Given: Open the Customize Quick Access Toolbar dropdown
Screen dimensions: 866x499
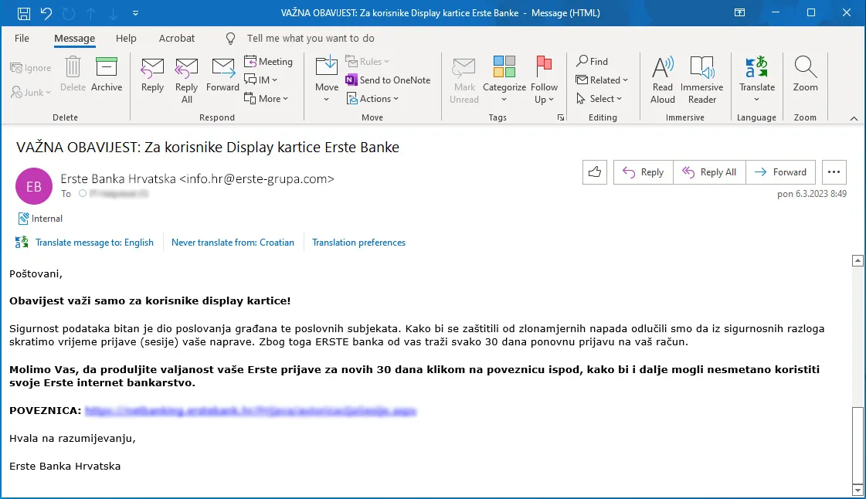Looking at the screenshot, I should pos(135,12).
